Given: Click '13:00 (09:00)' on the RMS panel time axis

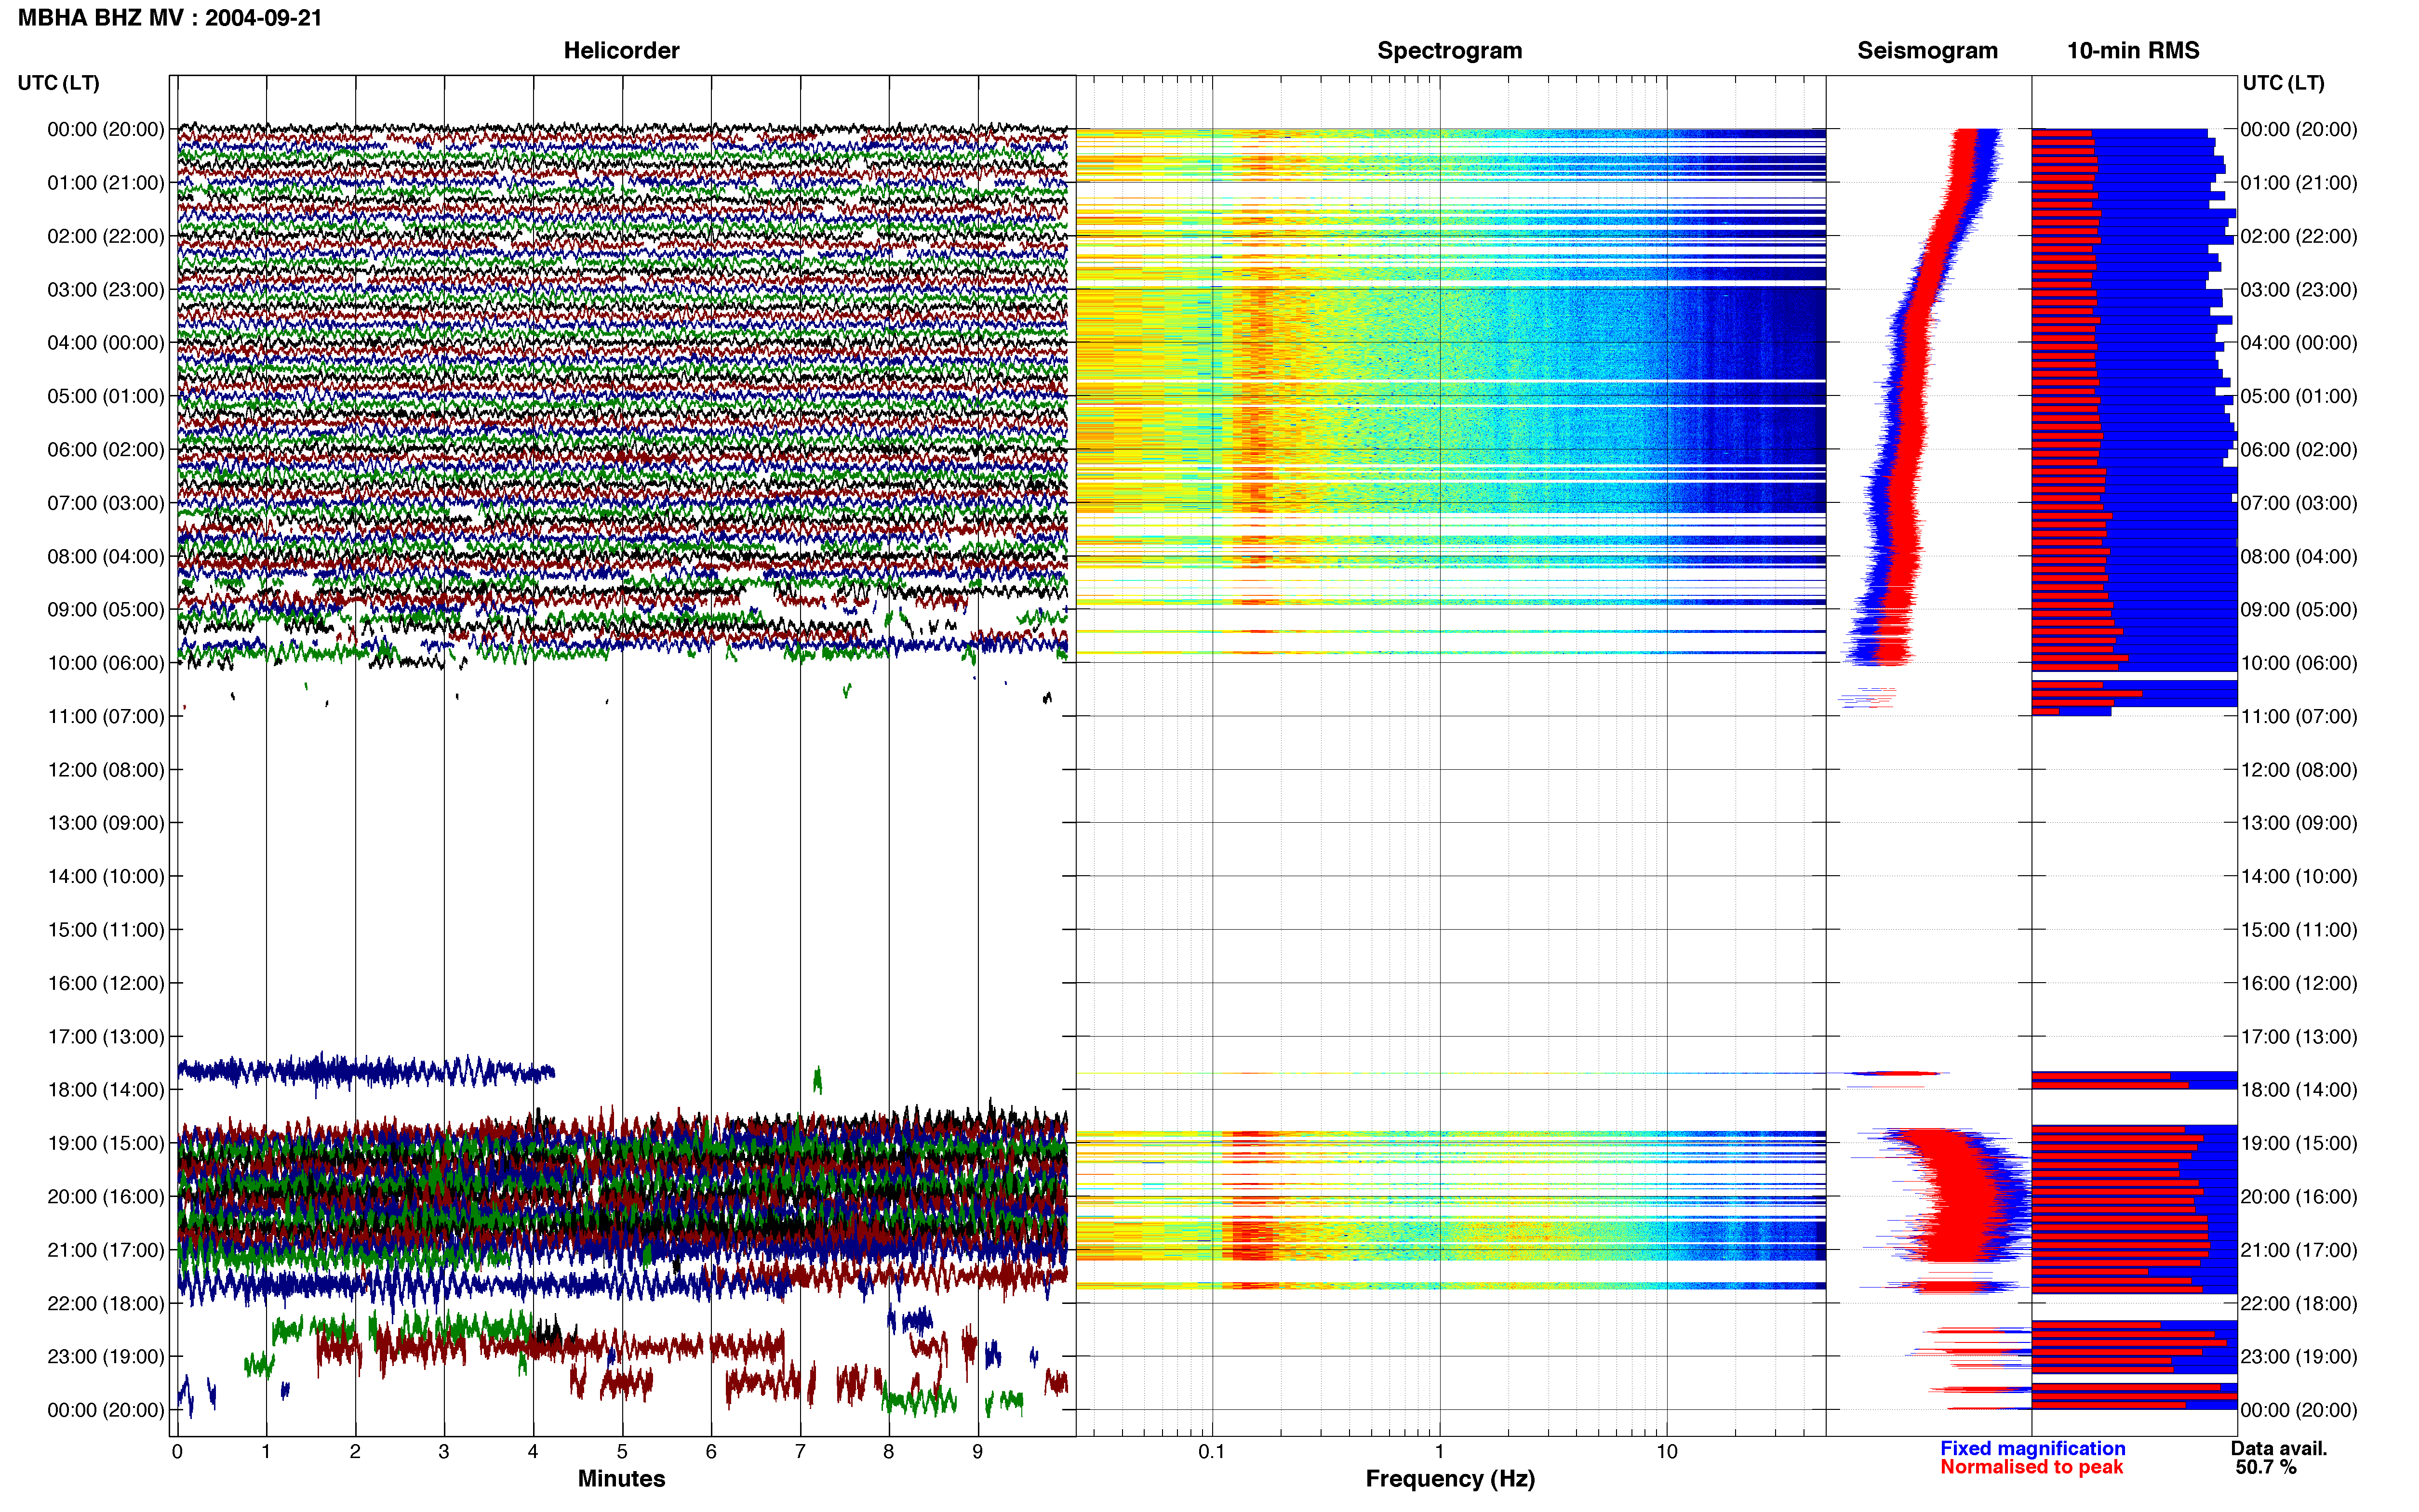Looking at the screenshot, I should click(x=2299, y=823).
